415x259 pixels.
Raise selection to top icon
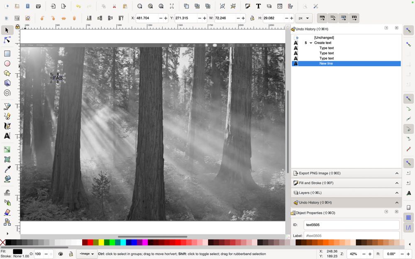(121, 18)
